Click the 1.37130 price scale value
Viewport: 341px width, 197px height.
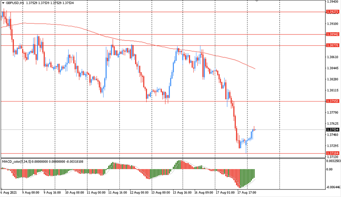coord(333,157)
